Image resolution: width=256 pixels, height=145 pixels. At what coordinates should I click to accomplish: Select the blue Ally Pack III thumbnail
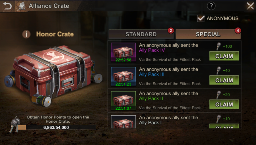123,76
